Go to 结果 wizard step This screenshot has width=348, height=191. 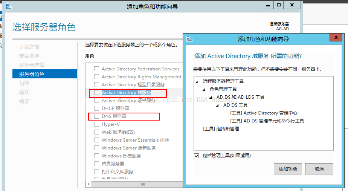[x=24, y=101]
